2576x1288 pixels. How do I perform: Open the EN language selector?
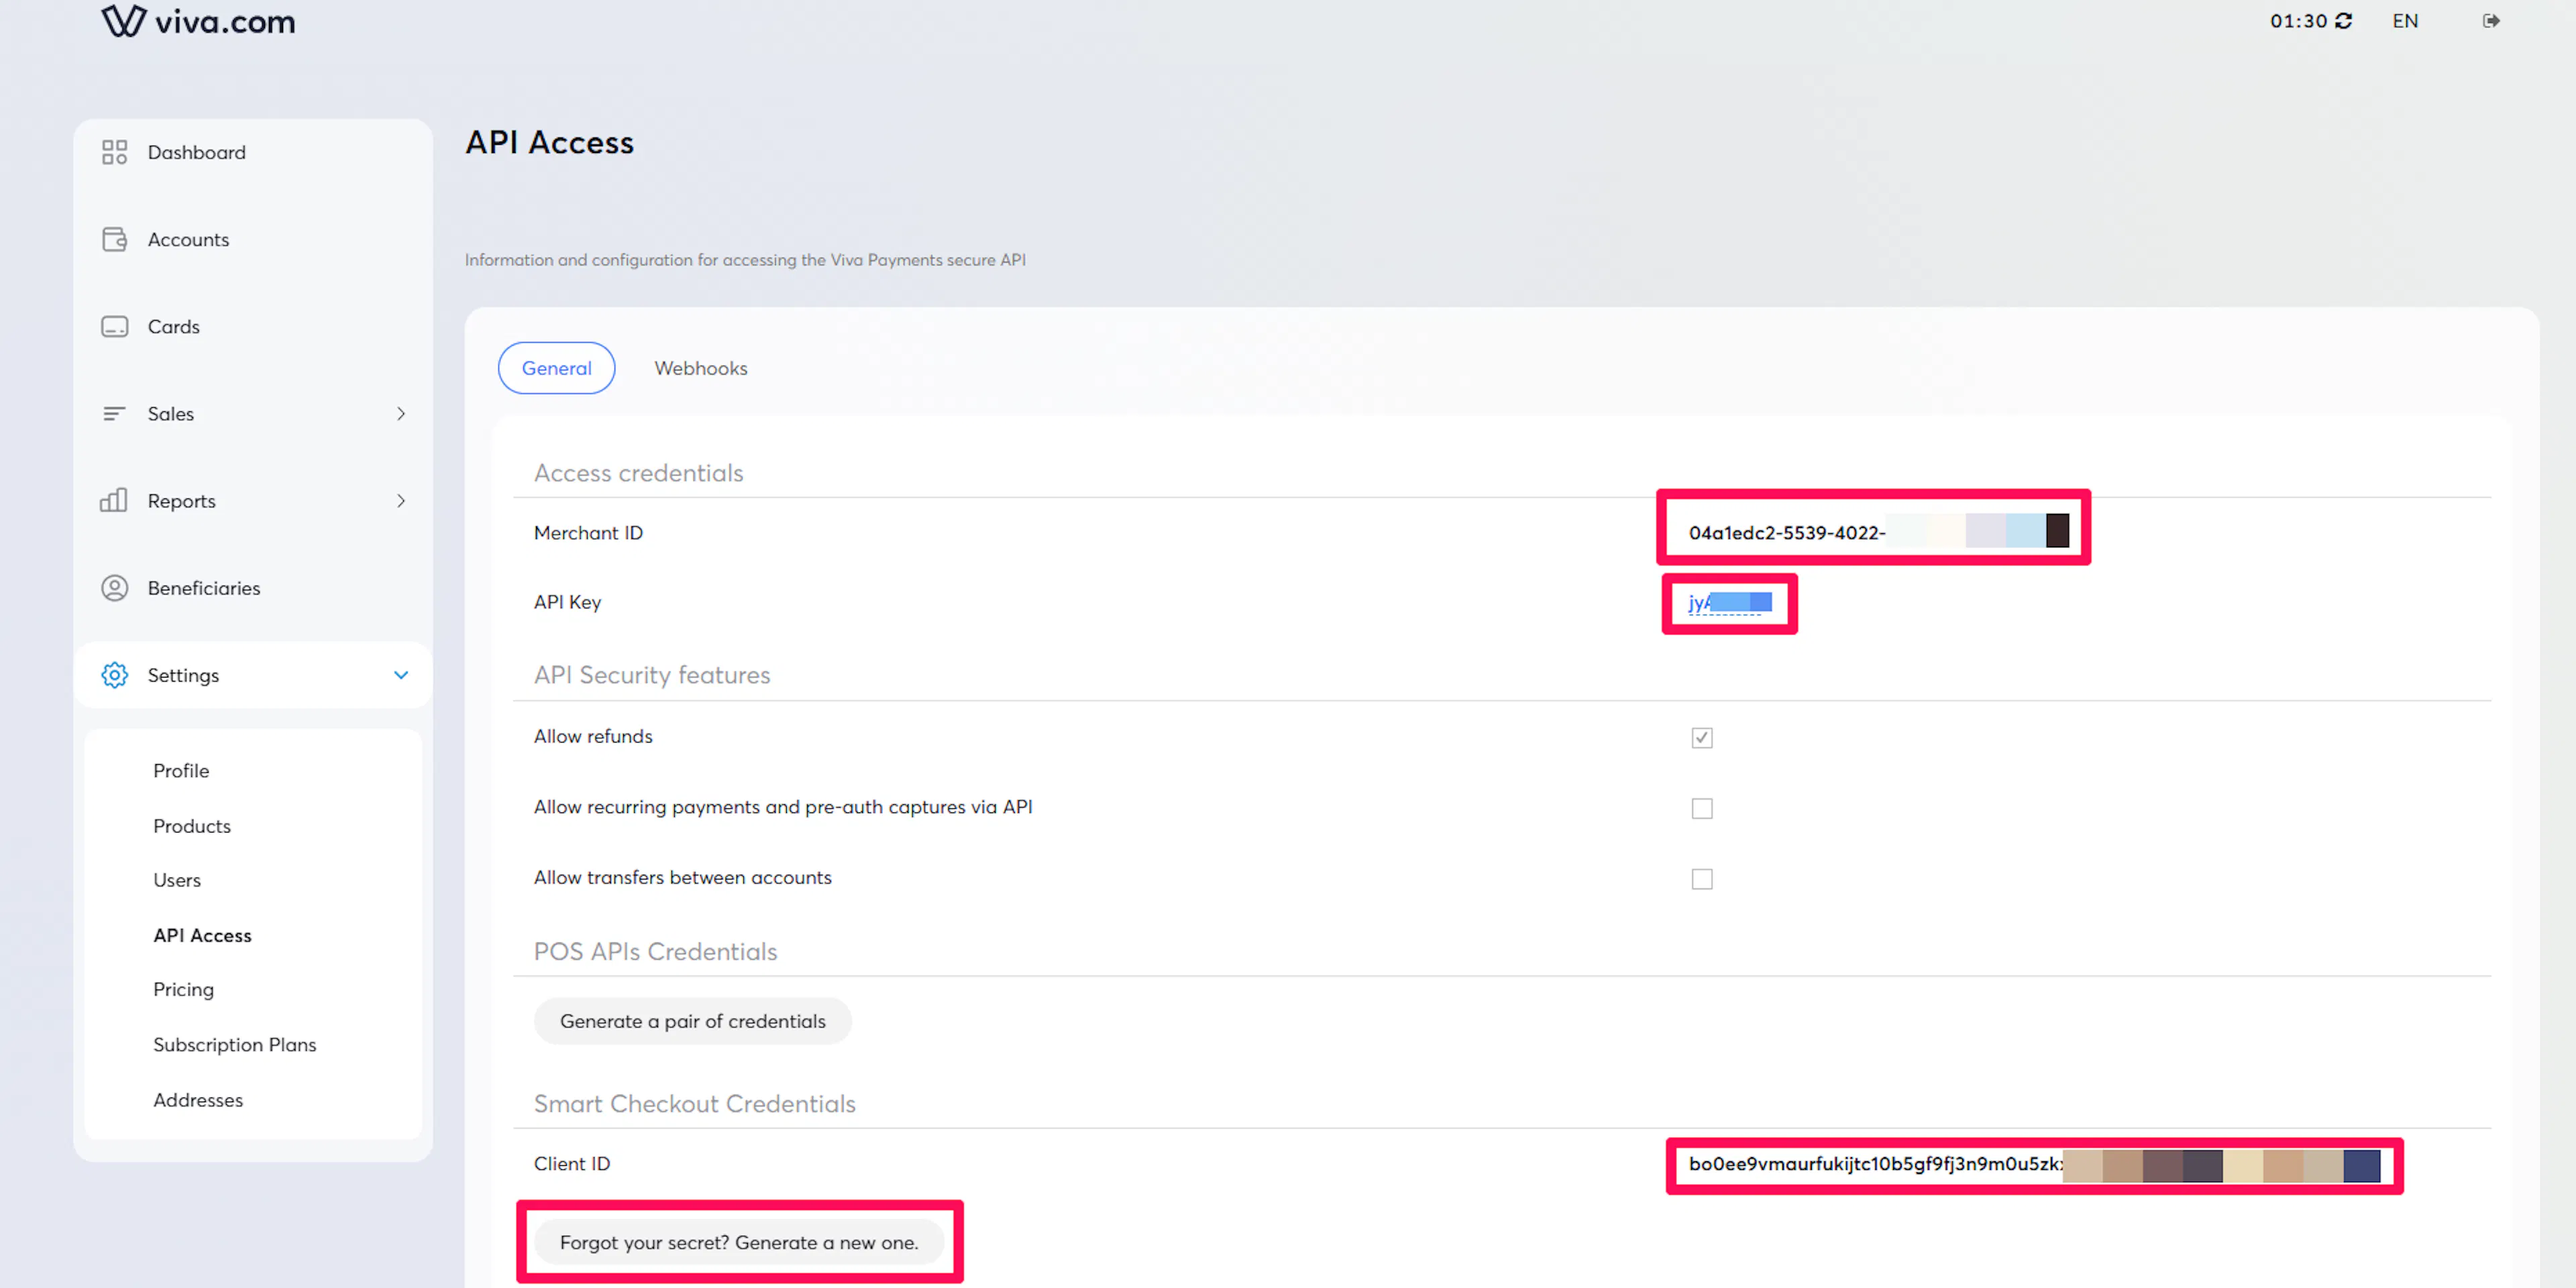point(2404,21)
